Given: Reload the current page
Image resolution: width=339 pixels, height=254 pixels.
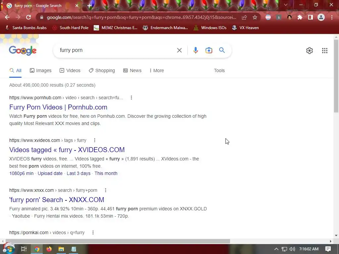Looking at the screenshot, I should click(28, 17).
